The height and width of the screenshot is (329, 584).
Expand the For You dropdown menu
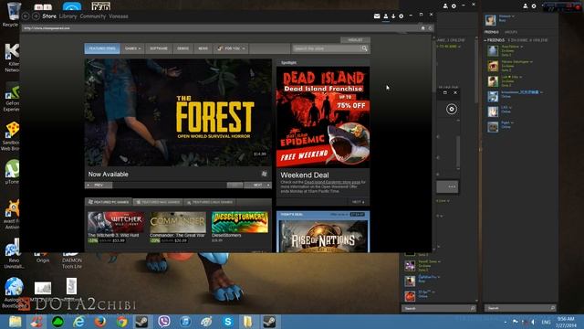click(231, 48)
